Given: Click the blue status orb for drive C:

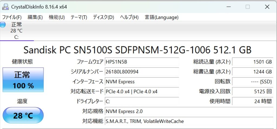Looking at the screenshot, I should pos(2,25).
